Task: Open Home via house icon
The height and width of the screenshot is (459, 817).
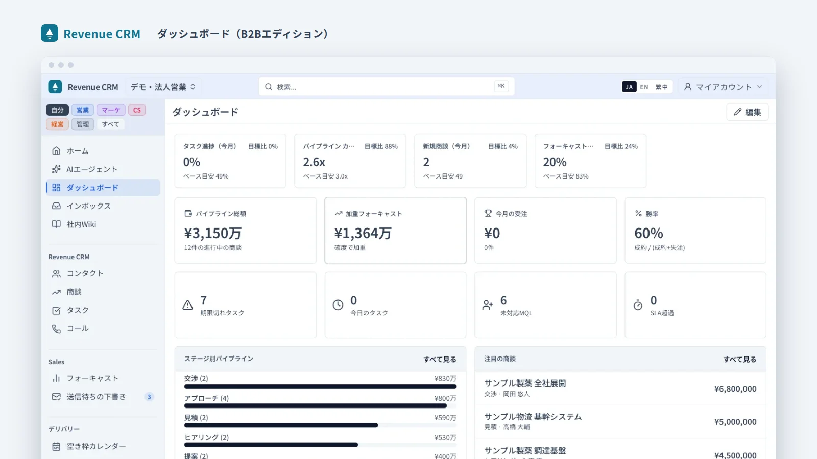Action: [56, 151]
